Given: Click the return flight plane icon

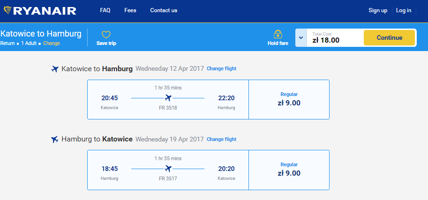Looking at the screenshot, I should point(55,139).
